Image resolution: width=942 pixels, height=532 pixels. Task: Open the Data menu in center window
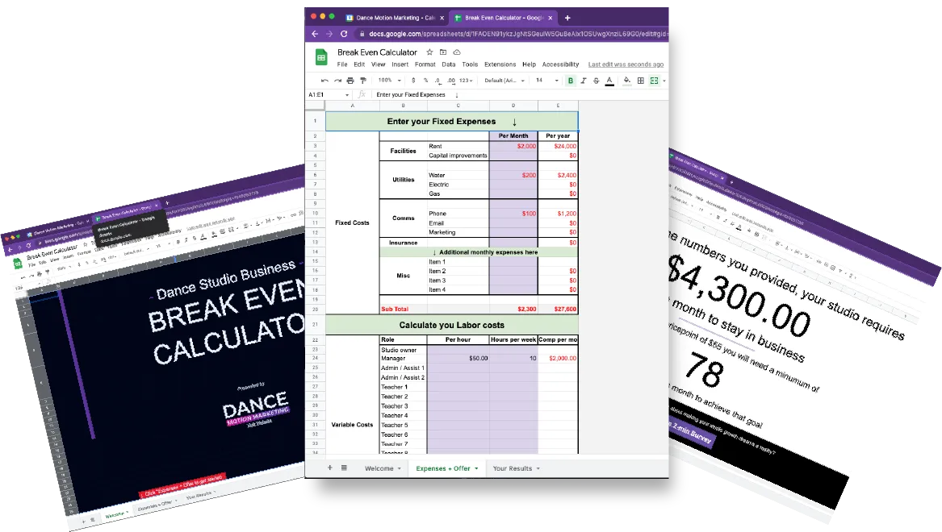(x=449, y=64)
